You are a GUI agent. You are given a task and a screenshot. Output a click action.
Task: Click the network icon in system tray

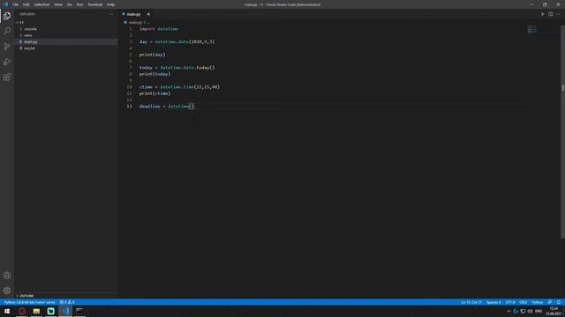click(523, 311)
